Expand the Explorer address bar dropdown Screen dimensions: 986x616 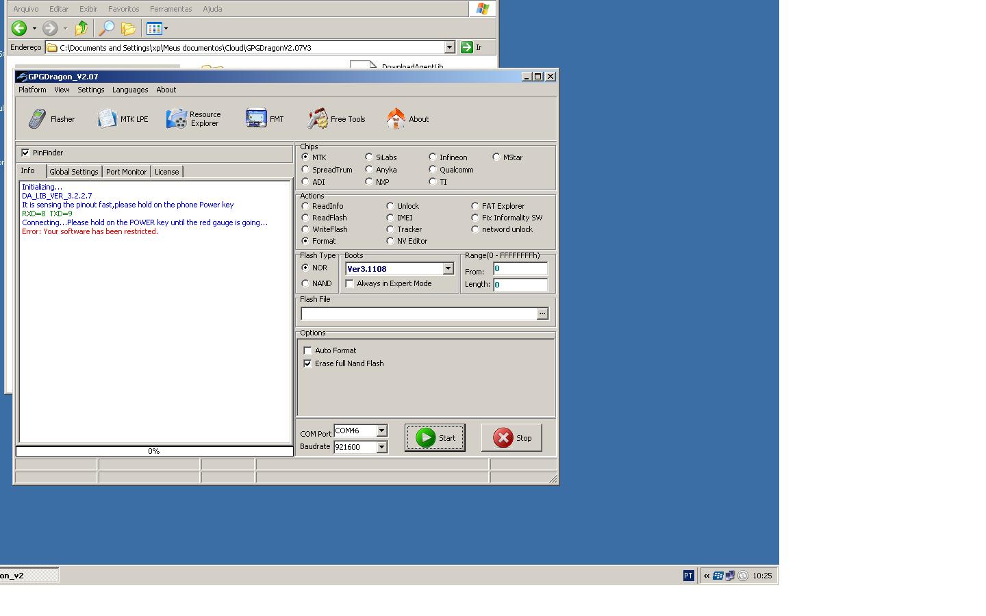tap(450, 47)
